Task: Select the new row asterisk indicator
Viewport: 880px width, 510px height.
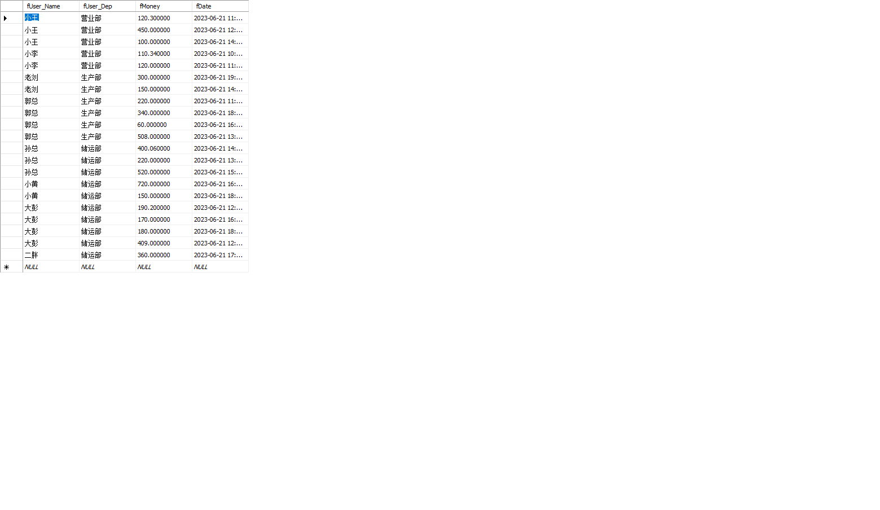Action: pos(6,267)
